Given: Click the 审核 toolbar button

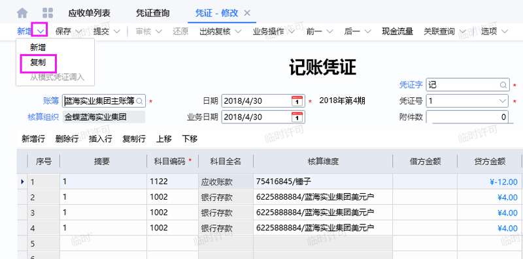Looking at the screenshot, I should point(143,31).
